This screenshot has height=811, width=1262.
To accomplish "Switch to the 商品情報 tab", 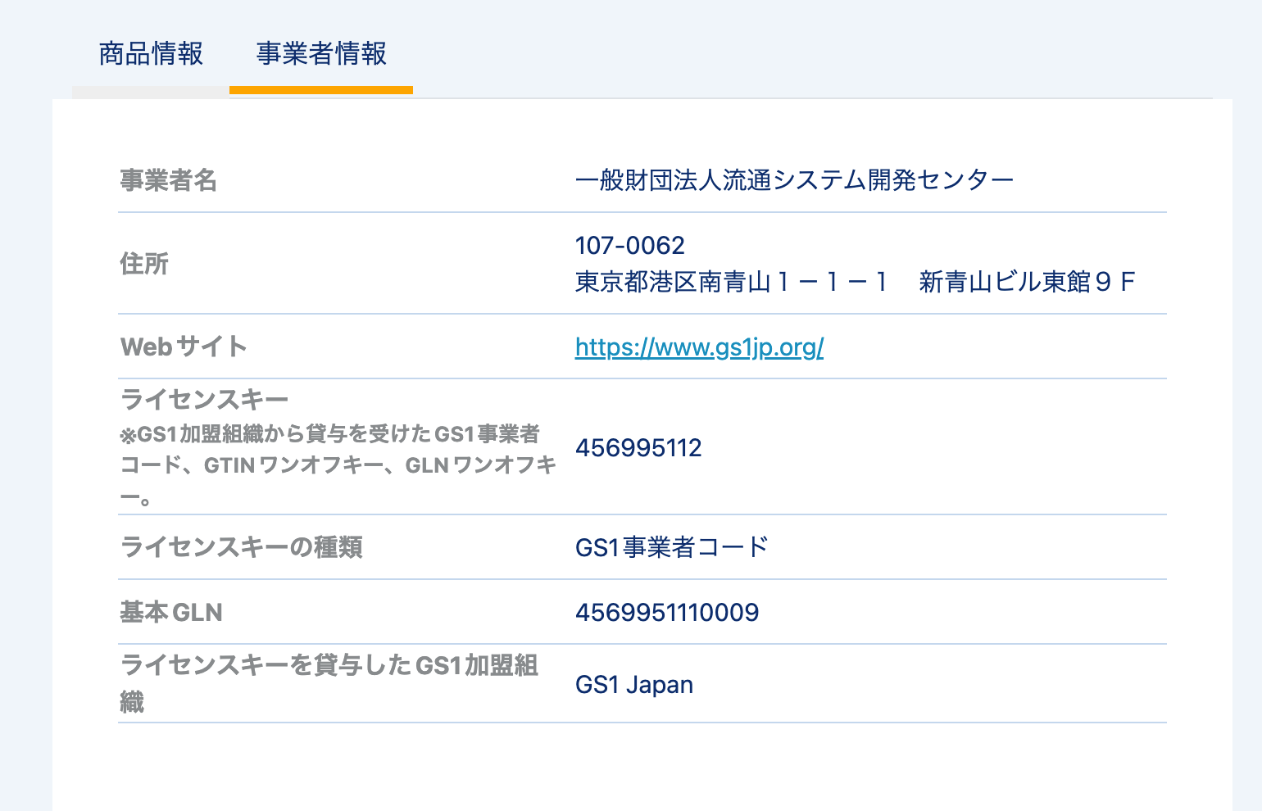I will coord(151,54).
